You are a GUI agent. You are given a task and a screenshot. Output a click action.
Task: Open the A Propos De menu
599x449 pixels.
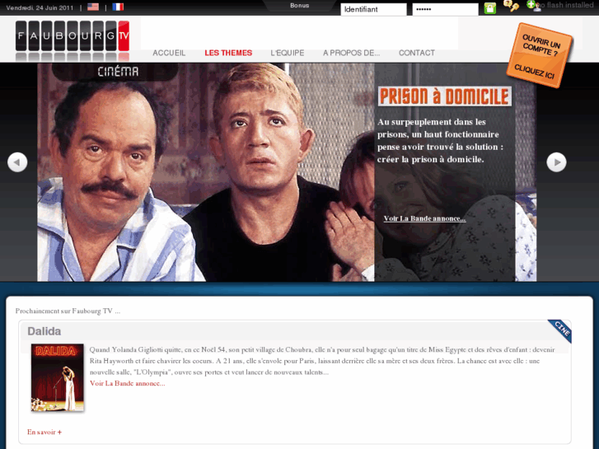click(x=351, y=53)
